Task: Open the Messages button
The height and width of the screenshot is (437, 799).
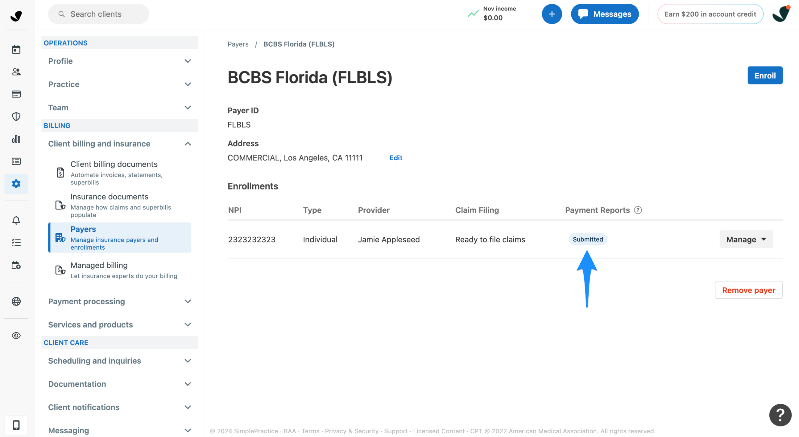Action: [x=605, y=14]
